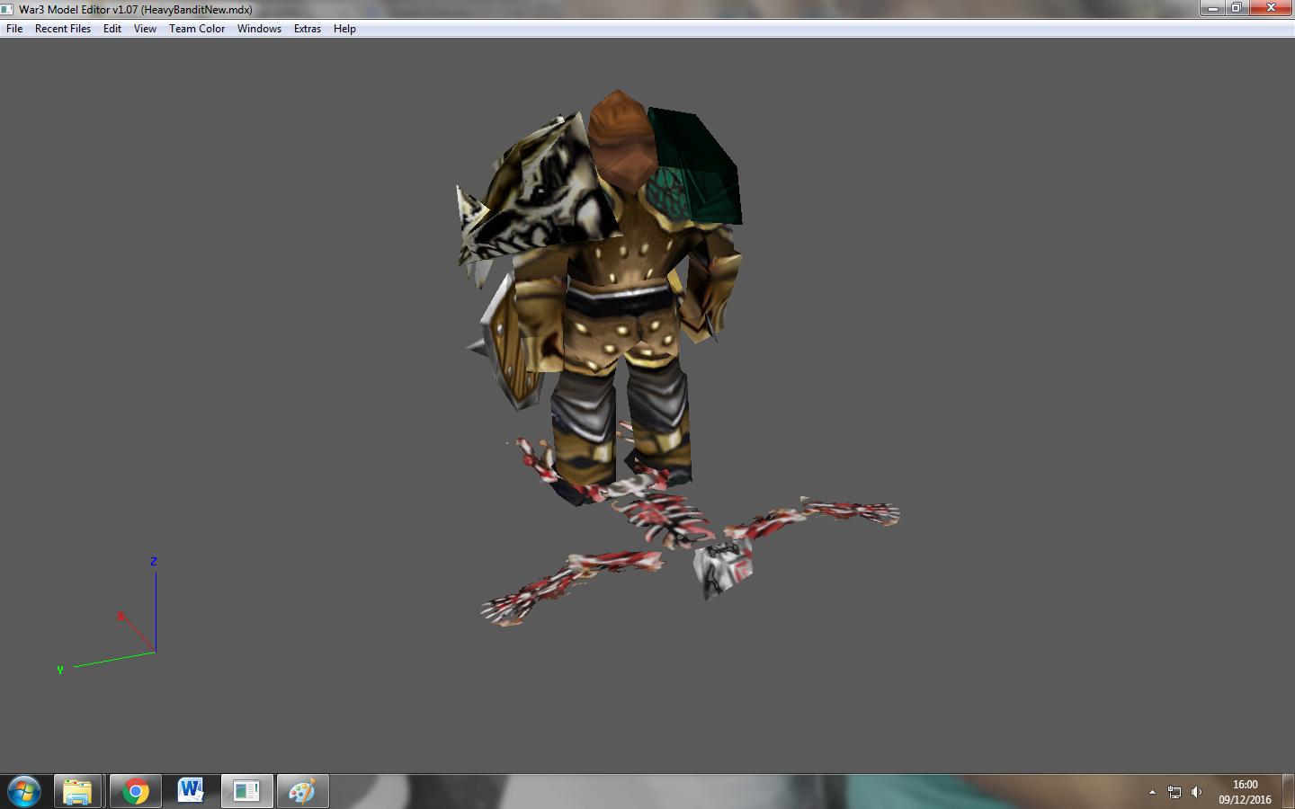Open the View menu

145,29
